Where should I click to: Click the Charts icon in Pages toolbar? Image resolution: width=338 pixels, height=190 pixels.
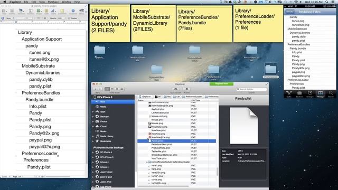click(x=53, y=11)
